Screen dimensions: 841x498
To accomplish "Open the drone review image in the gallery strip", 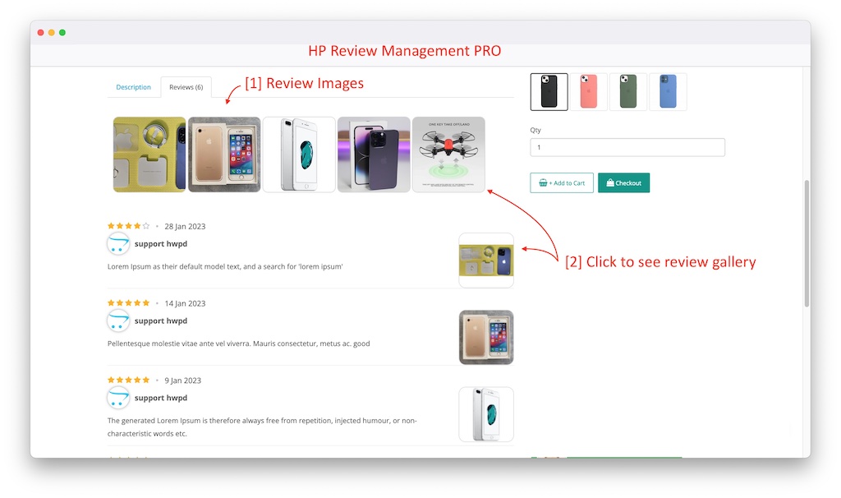I will (x=448, y=154).
